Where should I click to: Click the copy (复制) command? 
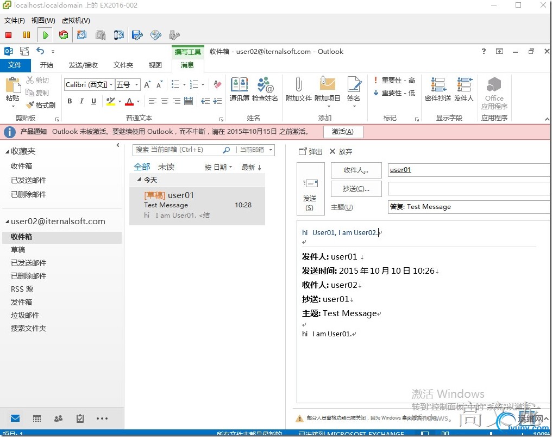pos(37,93)
